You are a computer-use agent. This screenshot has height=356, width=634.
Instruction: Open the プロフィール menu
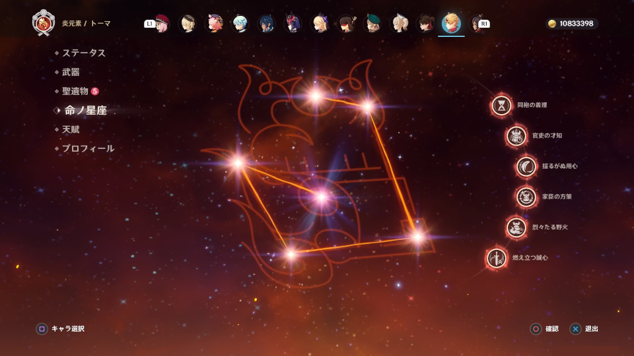[x=88, y=148]
